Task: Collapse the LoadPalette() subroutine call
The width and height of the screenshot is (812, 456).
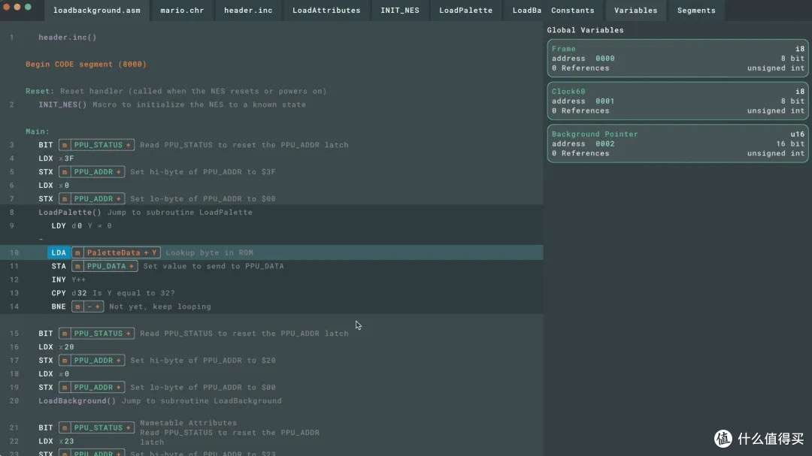Action: pyautogui.click(x=70, y=212)
